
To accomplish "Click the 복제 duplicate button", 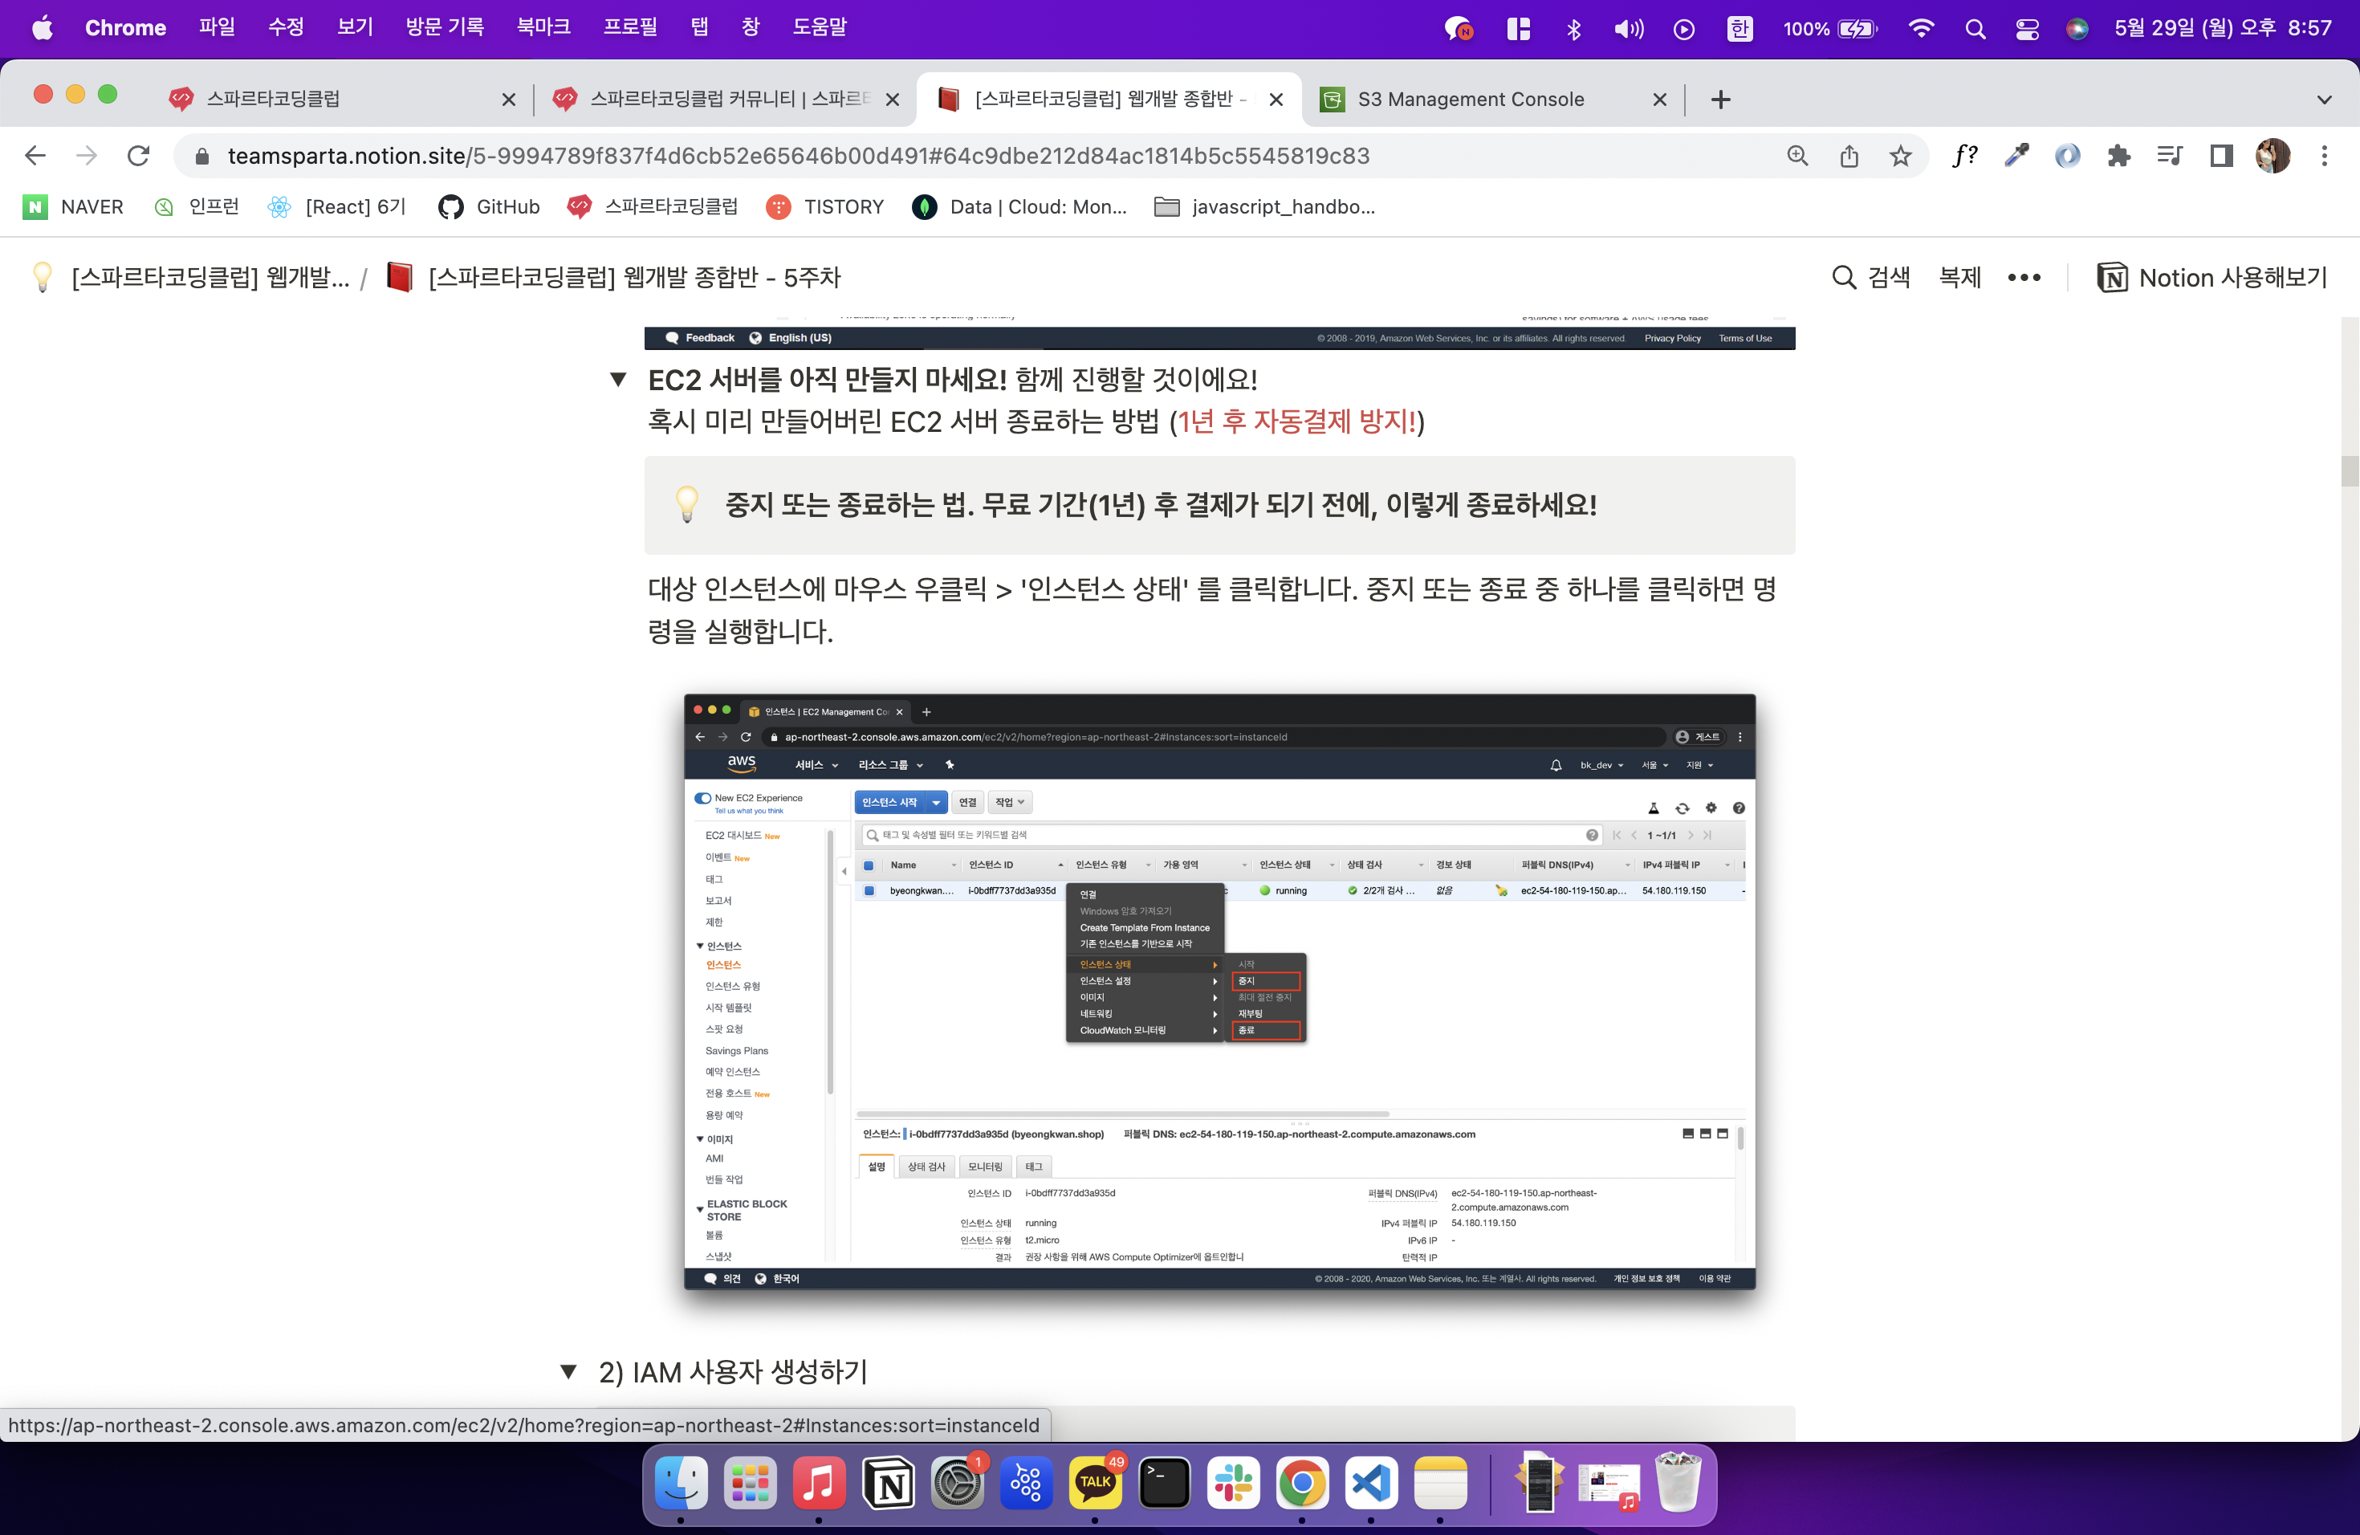I will (x=1959, y=278).
